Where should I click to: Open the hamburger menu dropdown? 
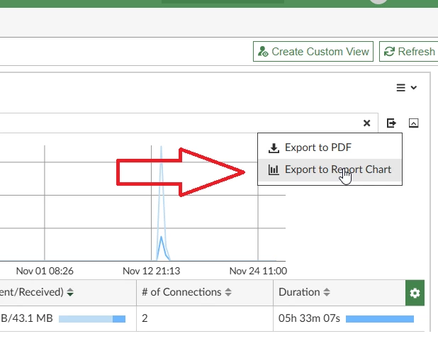tap(406, 87)
